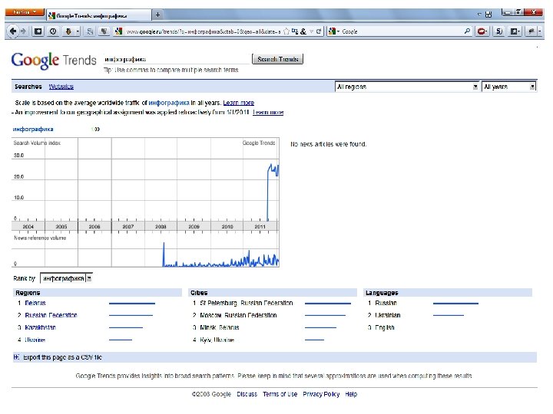Click Ukrainian in the Languages list
553x414 pixels.
pyautogui.click(x=388, y=315)
